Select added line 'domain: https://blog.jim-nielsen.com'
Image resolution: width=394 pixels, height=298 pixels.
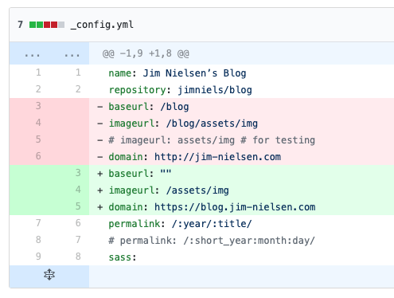pyautogui.click(x=212, y=207)
